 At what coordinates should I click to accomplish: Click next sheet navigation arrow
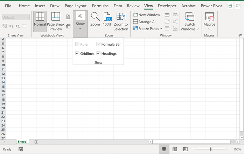point(9,142)
